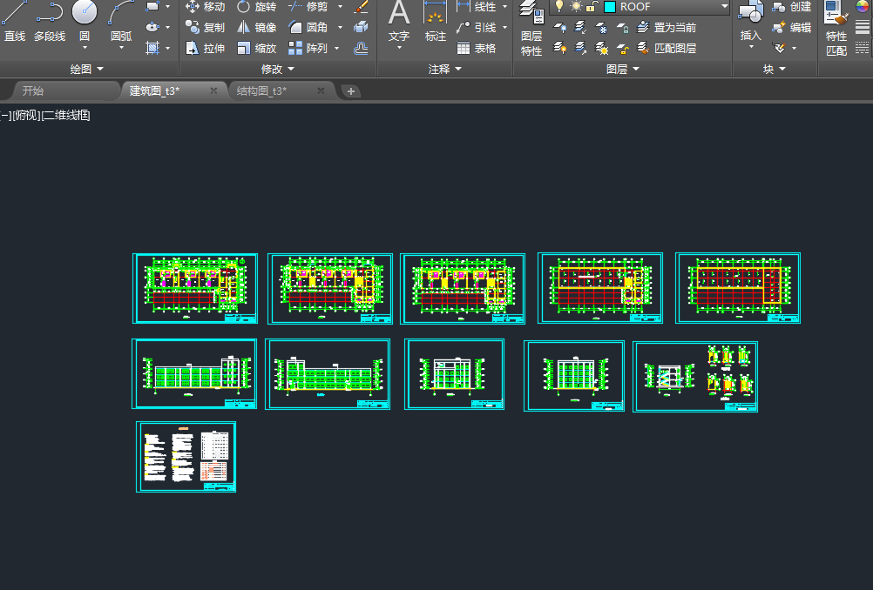Select the Line (直线) tool
Image resolution: width=873 pixels, height=590 pixels.
[x=15, y=23]
